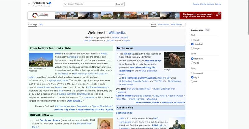Click the Search button

(x=120, y=4)
